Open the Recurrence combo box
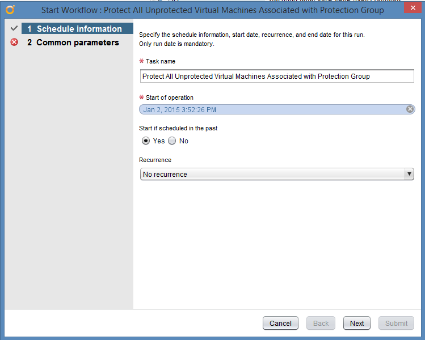Viewport: 425px width, 340px height. tap(272, 175)
